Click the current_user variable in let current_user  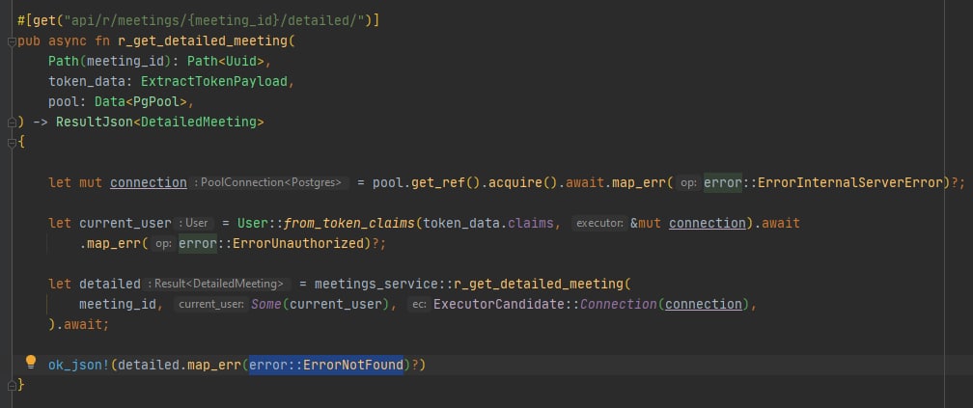point(125,223)
